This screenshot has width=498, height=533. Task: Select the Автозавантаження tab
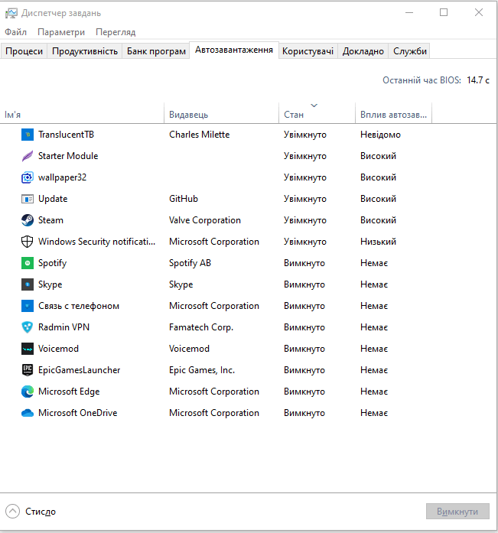pyautogui.click(x=234, y=50)
